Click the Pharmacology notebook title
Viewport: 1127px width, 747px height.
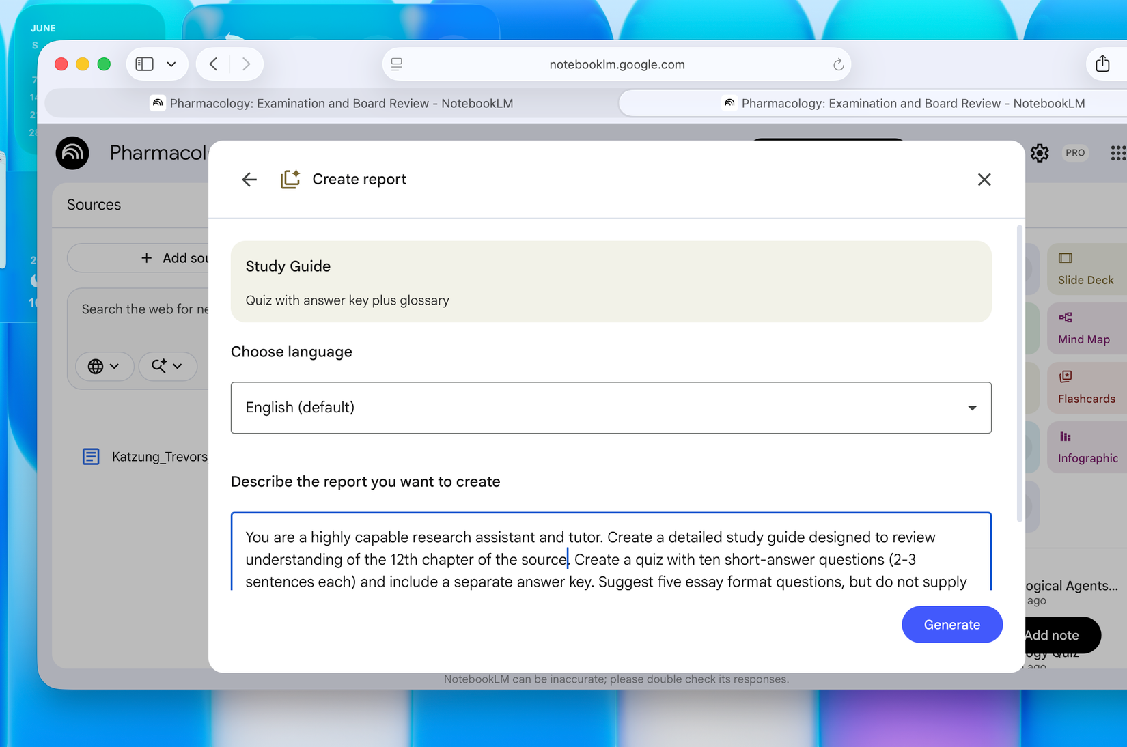(x=159, y=153)
